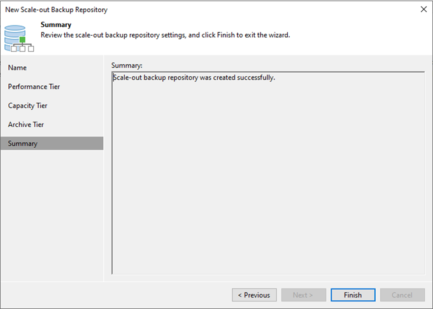Jump to the Archive Tier step
Image resolution: width=433 pixels, height=309 pixels.
pyautogui.click(x=25, y=125)
